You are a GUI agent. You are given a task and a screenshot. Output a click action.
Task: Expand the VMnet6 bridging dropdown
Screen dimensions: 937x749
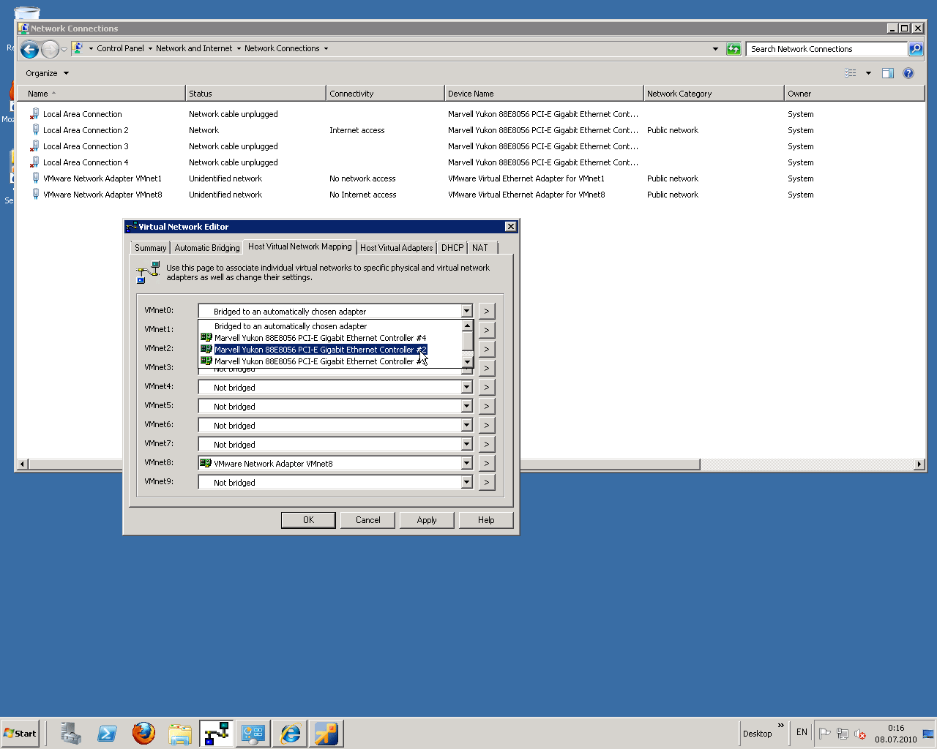pos(466,425)
